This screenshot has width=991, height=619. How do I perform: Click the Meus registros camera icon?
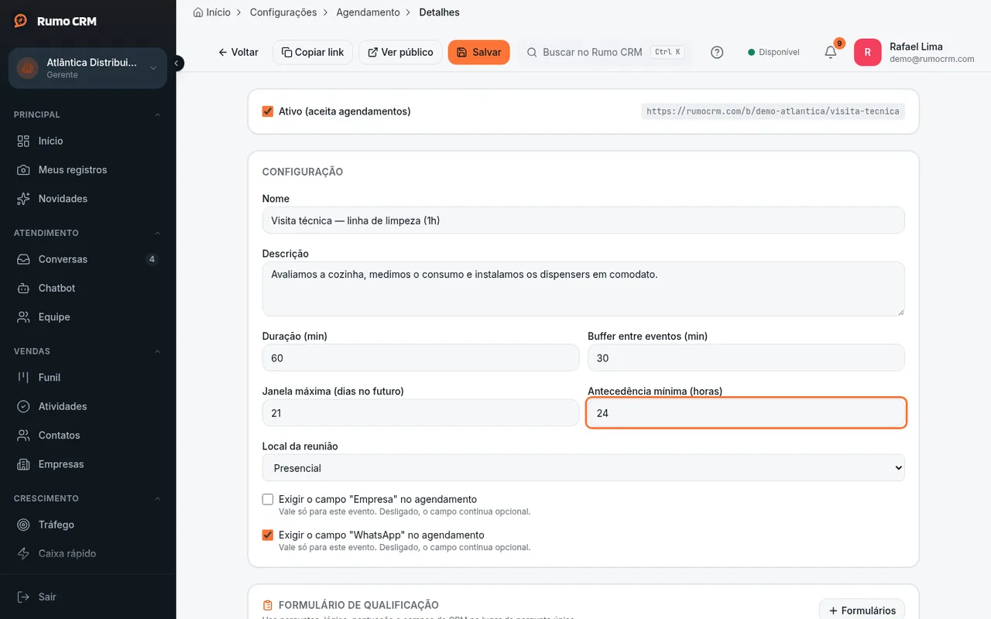24,169
